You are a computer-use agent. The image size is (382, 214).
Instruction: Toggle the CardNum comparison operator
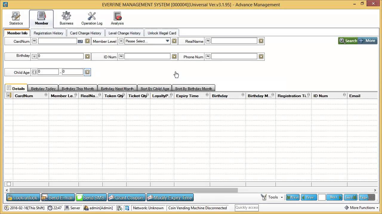pos(34,41)
